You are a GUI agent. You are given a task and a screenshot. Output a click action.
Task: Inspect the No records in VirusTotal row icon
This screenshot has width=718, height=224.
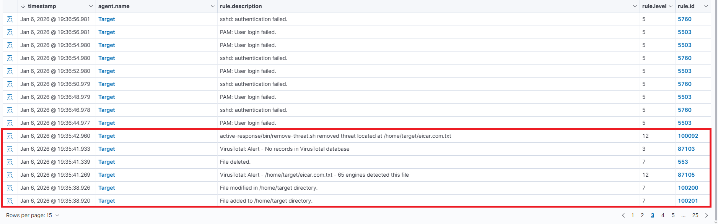click(x=10, y=149)
